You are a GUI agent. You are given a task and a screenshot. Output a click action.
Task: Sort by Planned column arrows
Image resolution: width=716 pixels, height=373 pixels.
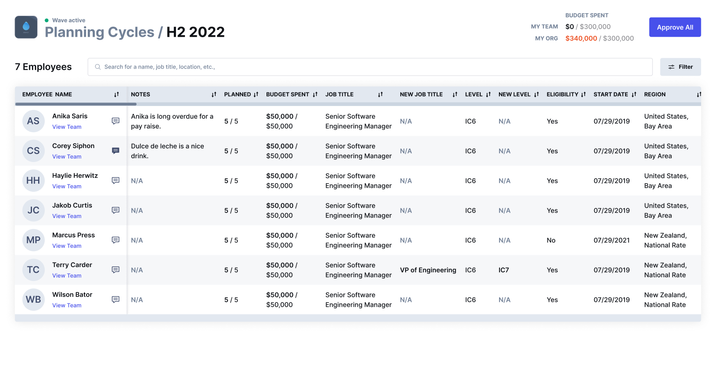point(256,94)
